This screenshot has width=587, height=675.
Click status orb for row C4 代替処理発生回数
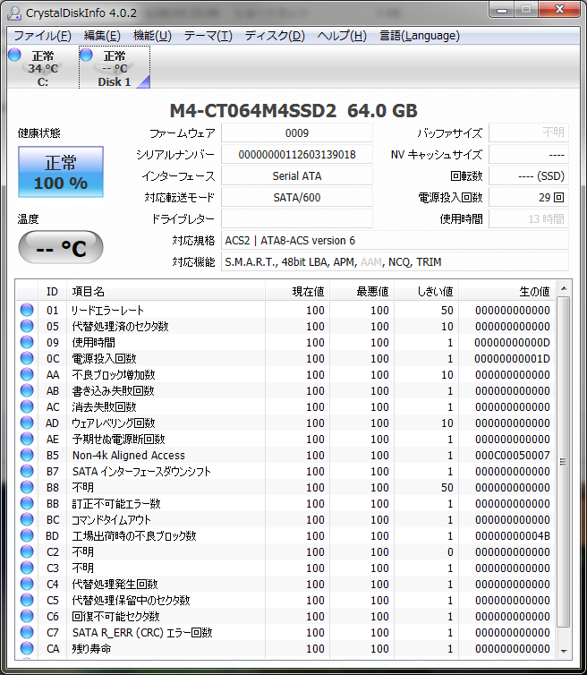click(x=27, y=585)
